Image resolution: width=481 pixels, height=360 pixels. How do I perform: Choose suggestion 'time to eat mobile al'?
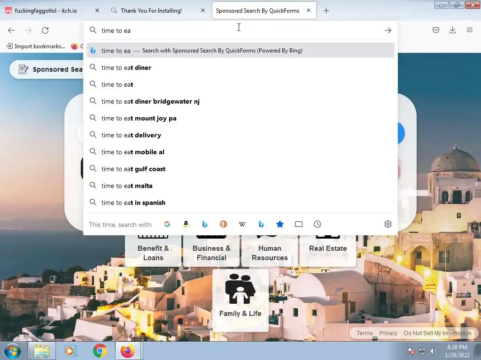(x=240, y=152)
